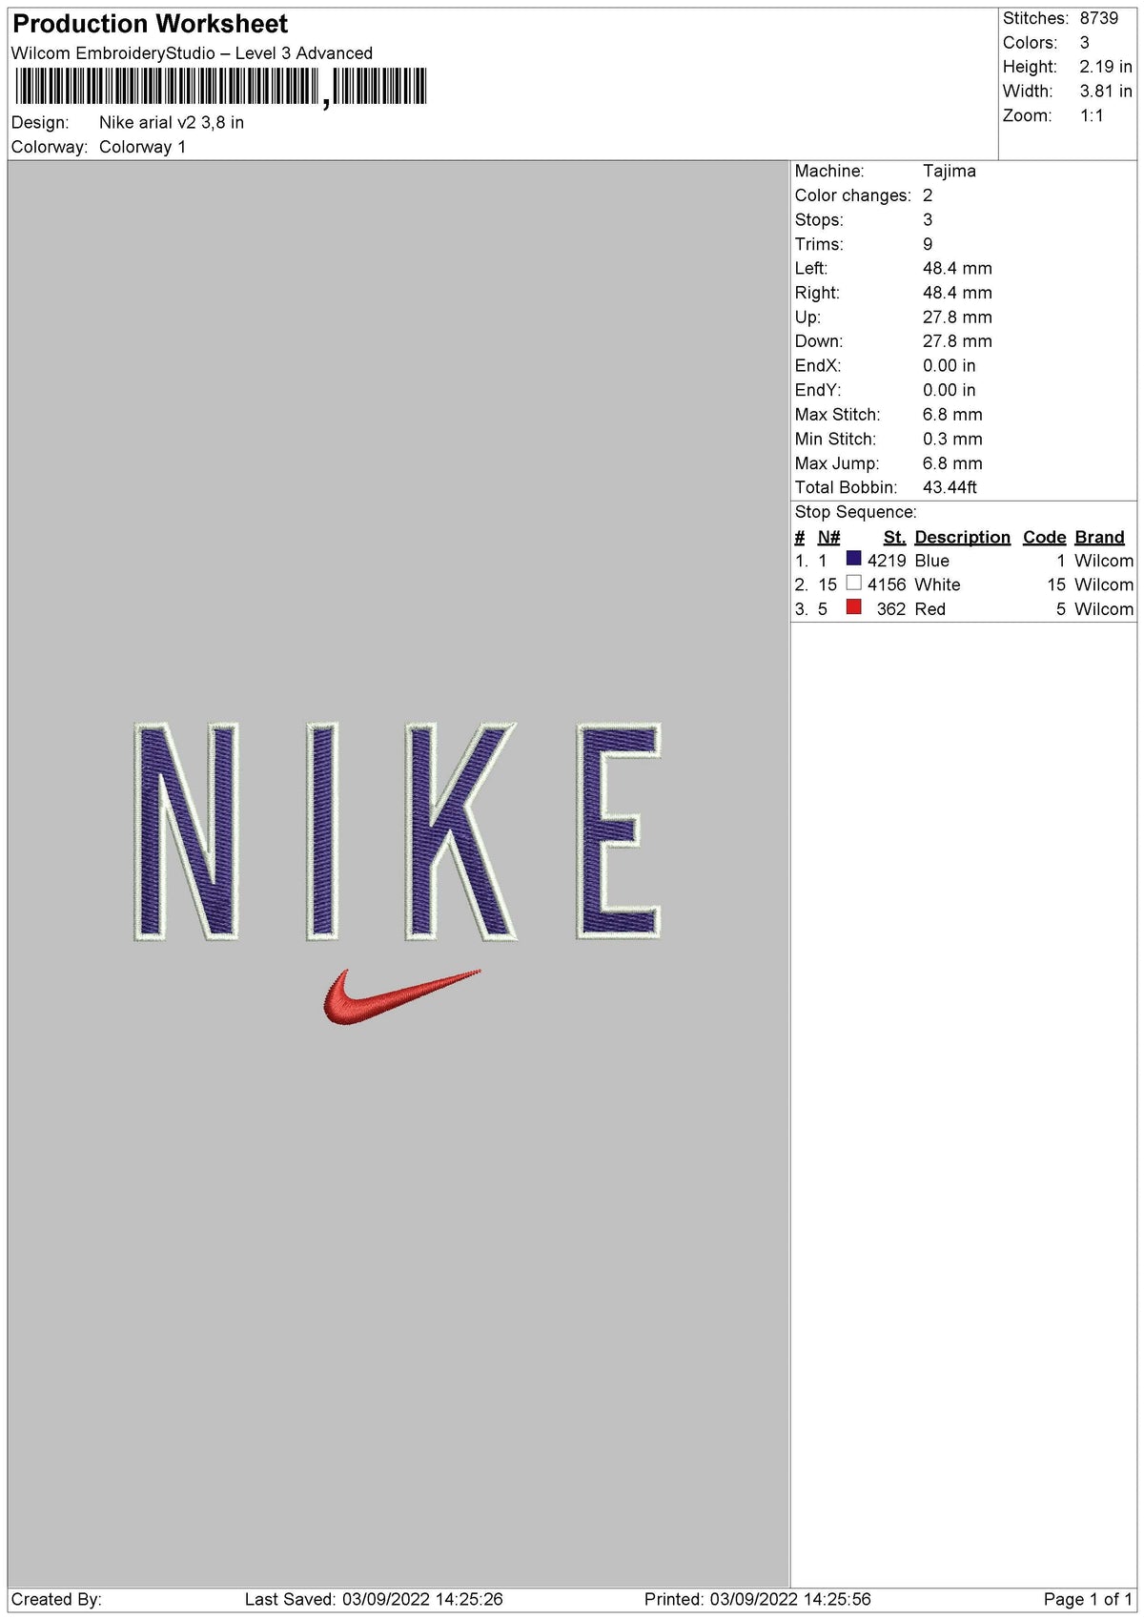Click the Machine value 'Tajima'

950,172
